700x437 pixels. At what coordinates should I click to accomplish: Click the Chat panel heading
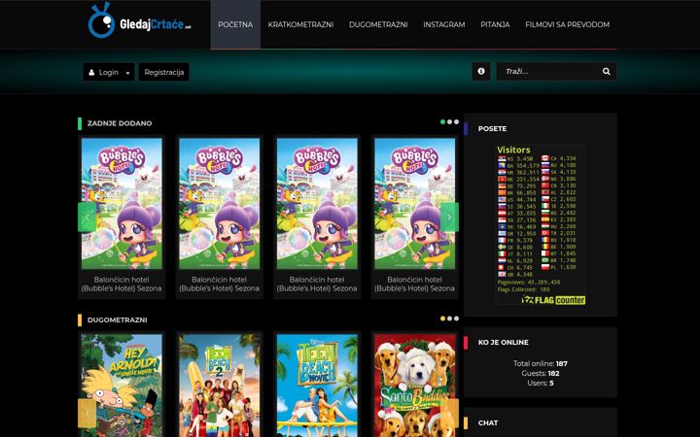(x=488, y=422)
